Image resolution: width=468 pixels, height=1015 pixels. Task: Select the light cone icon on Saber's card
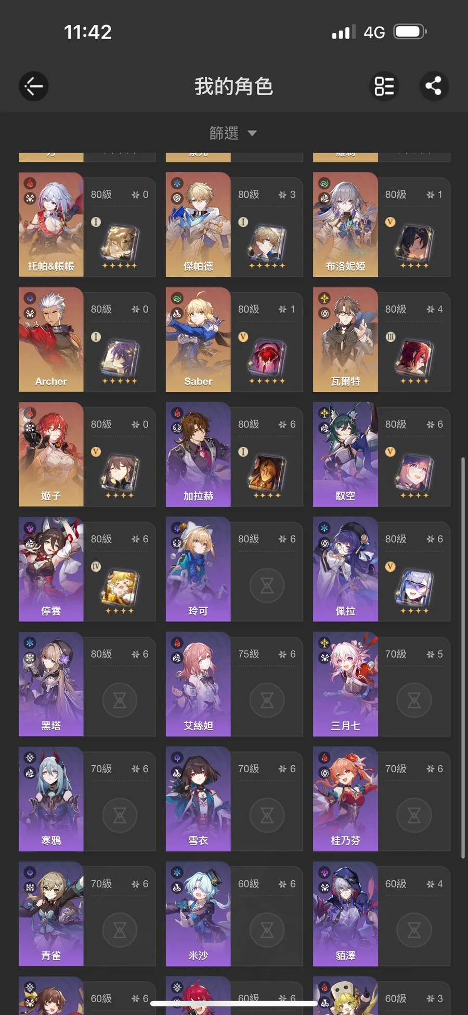[x=267, y=358]
